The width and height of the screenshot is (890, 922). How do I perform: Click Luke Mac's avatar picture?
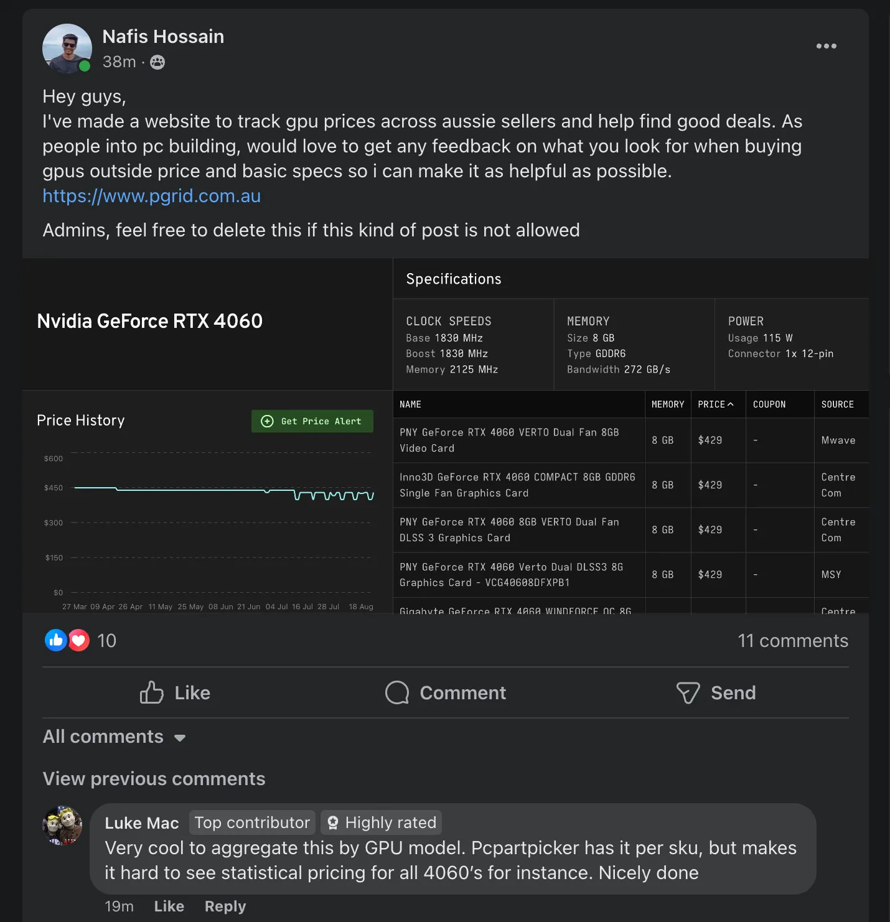click(62, 826)
